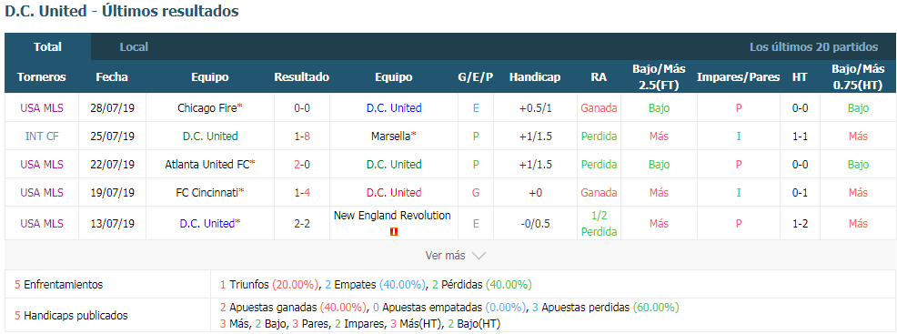
Task: Open the 0-0 result versus Chicago Fire
Action: pos(301,108)
